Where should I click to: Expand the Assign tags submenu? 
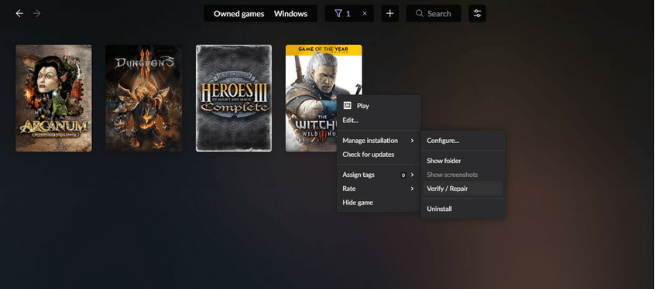(379, 175)
